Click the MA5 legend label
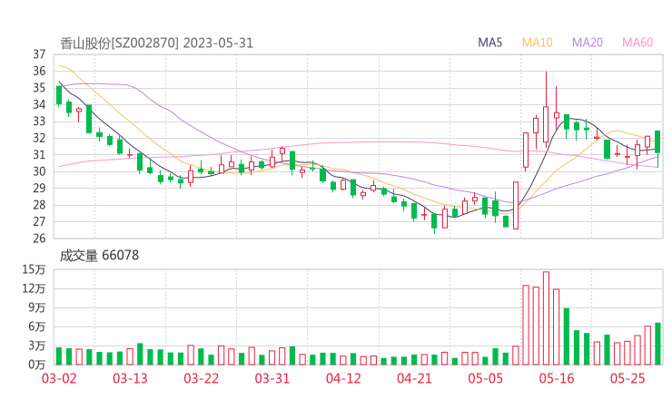Screen dimensions: 672x399 [489, 43]
